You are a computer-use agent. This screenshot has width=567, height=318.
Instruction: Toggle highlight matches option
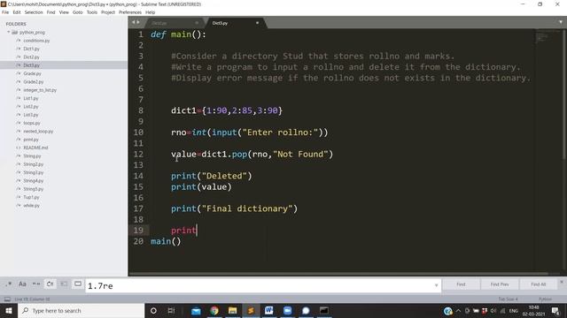78,284
